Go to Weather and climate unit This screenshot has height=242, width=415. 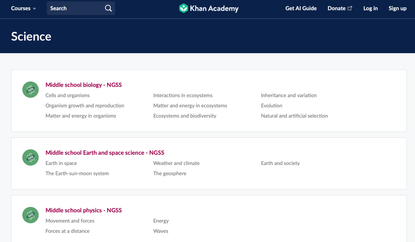176,163
